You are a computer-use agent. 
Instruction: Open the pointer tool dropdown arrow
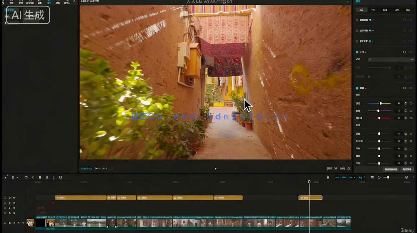click(x=17, y=178)
